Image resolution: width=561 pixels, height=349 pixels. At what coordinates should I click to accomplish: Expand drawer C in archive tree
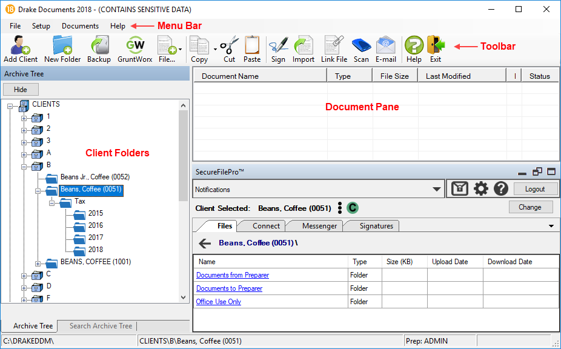[x=24, y=276]
